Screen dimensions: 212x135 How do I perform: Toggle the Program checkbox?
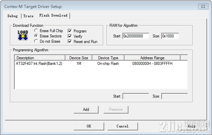[x=70, y=31]
